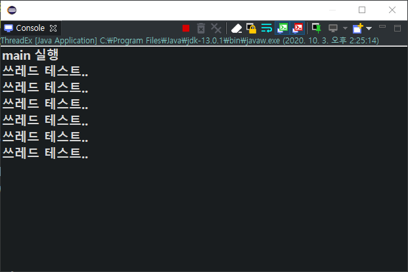Select the Console tab
408x272 pixels.
tap(30, 28)
